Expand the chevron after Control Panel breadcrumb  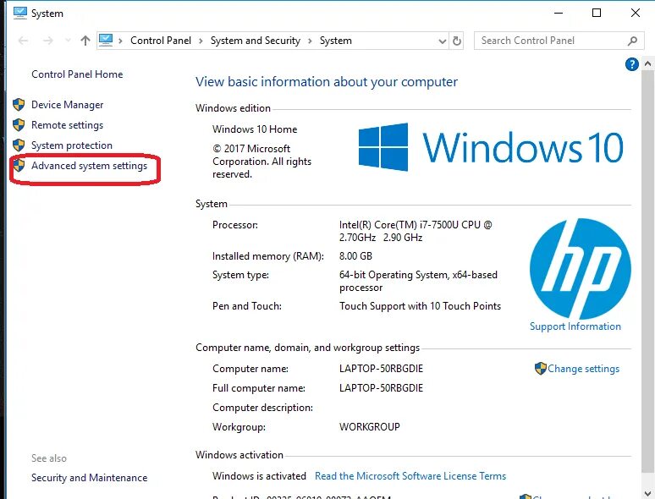pyautogui.click(x=201, y=41)
